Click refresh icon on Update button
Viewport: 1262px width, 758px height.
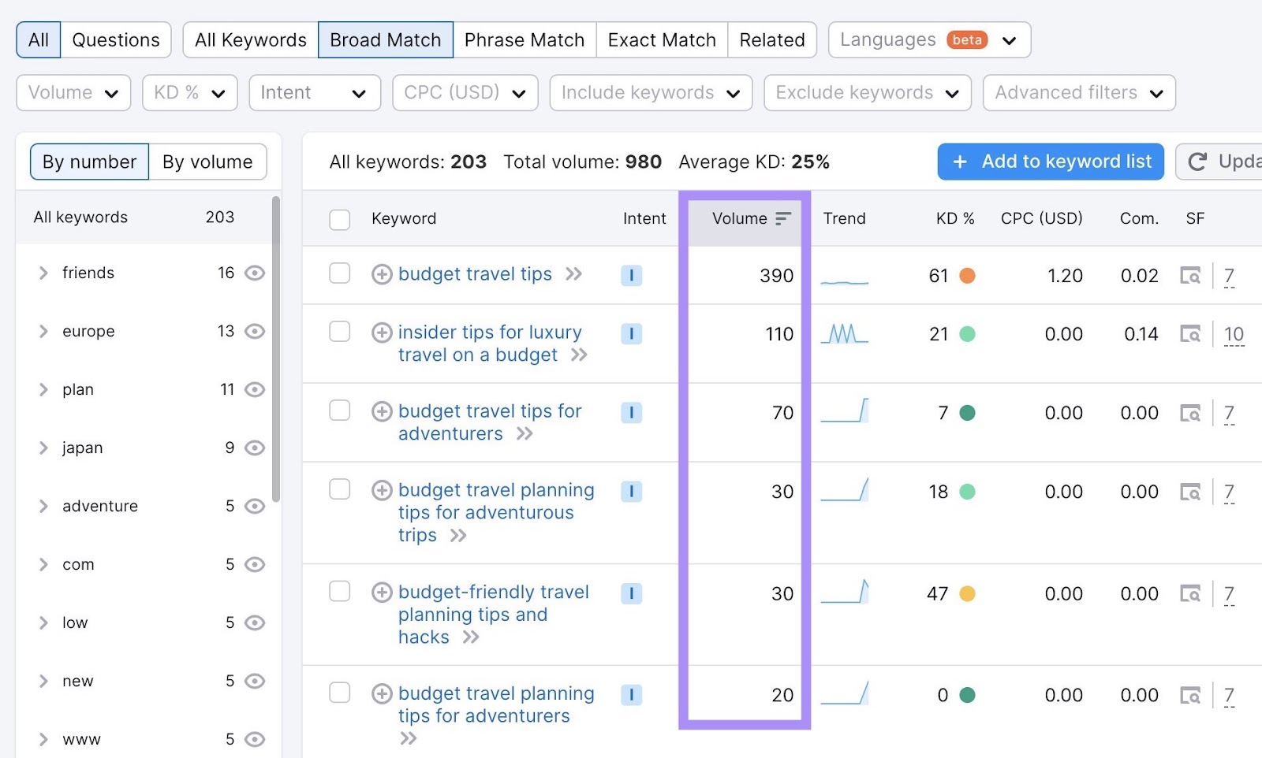pyautogui.click(x=1197, y=162)
